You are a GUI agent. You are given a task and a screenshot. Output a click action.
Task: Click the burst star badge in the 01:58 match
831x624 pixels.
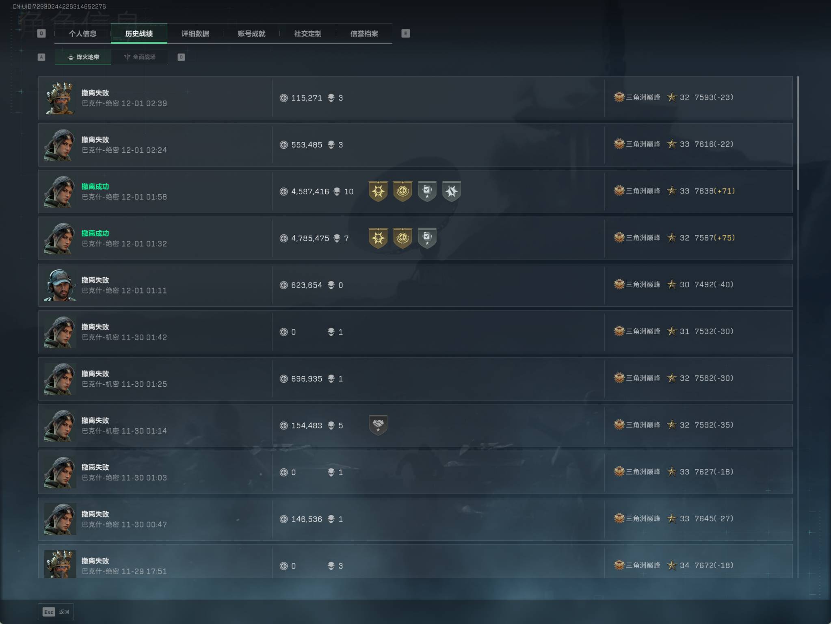451,191
